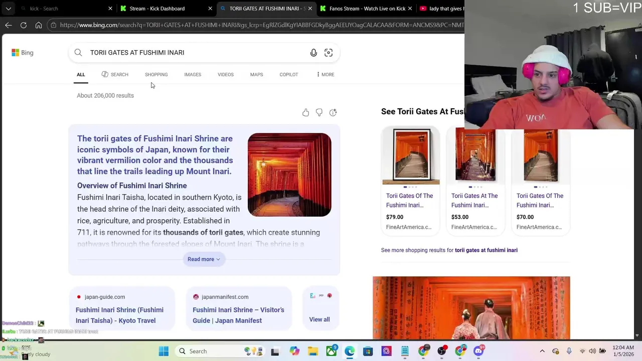Open the MAPS results tab
Screen dimensions: 642x361
tap(256, 75)
